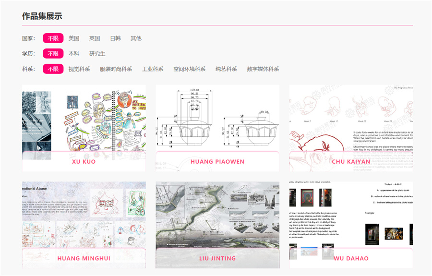Open XU KUO portfolio thumbnail

tap(84, 128)
